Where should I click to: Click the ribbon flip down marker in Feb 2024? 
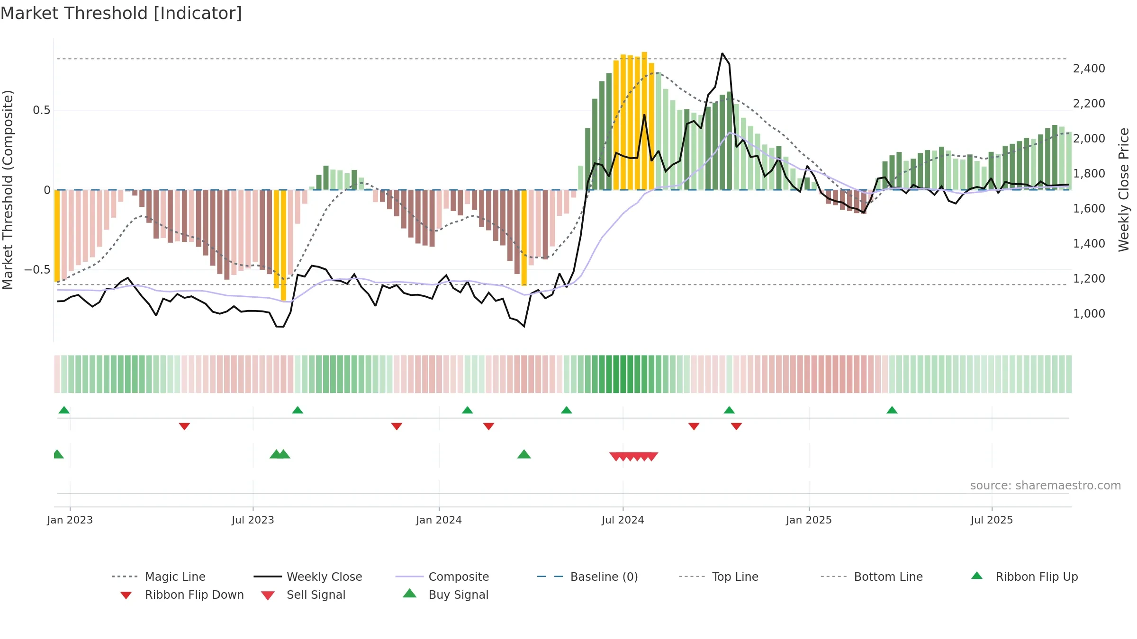point(488,426)
